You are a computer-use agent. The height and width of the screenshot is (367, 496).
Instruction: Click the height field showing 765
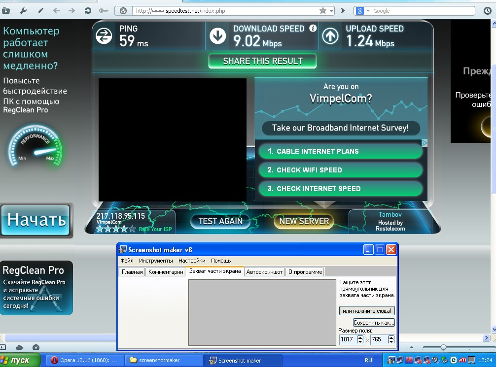[379, 339]
